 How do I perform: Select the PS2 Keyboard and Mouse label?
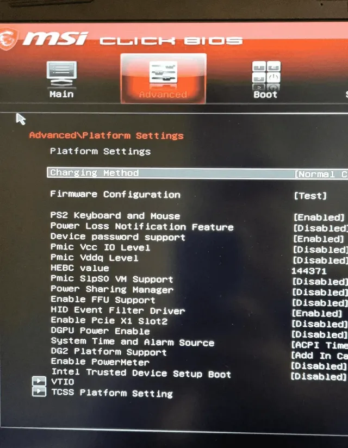coord(115,216)
